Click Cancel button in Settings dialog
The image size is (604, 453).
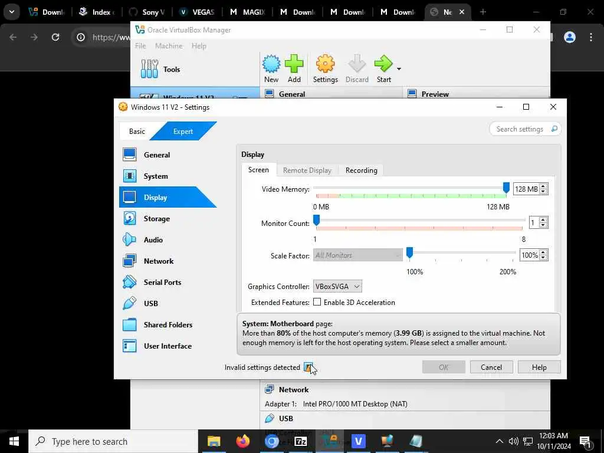click(x=491, y=367)
